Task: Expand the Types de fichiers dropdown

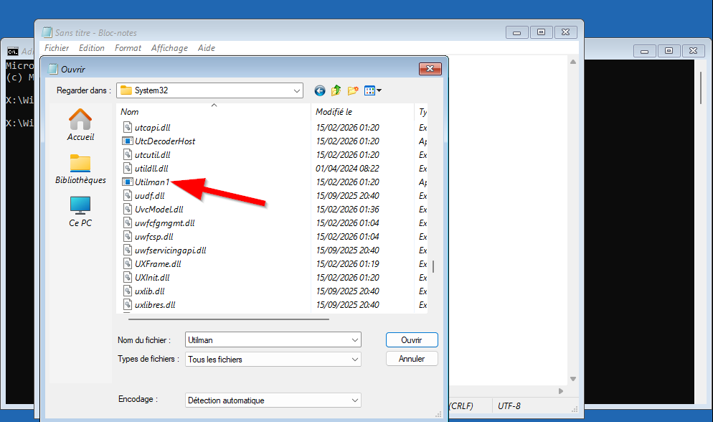Action: point(355,359)
